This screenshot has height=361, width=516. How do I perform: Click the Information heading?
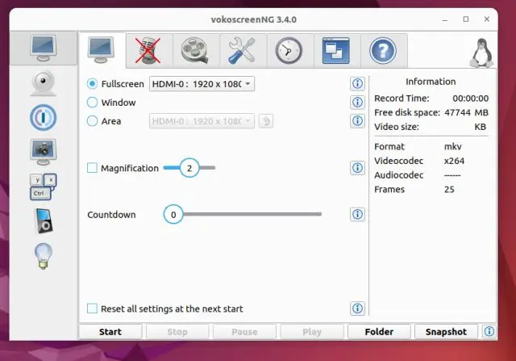tap(431, 82)
